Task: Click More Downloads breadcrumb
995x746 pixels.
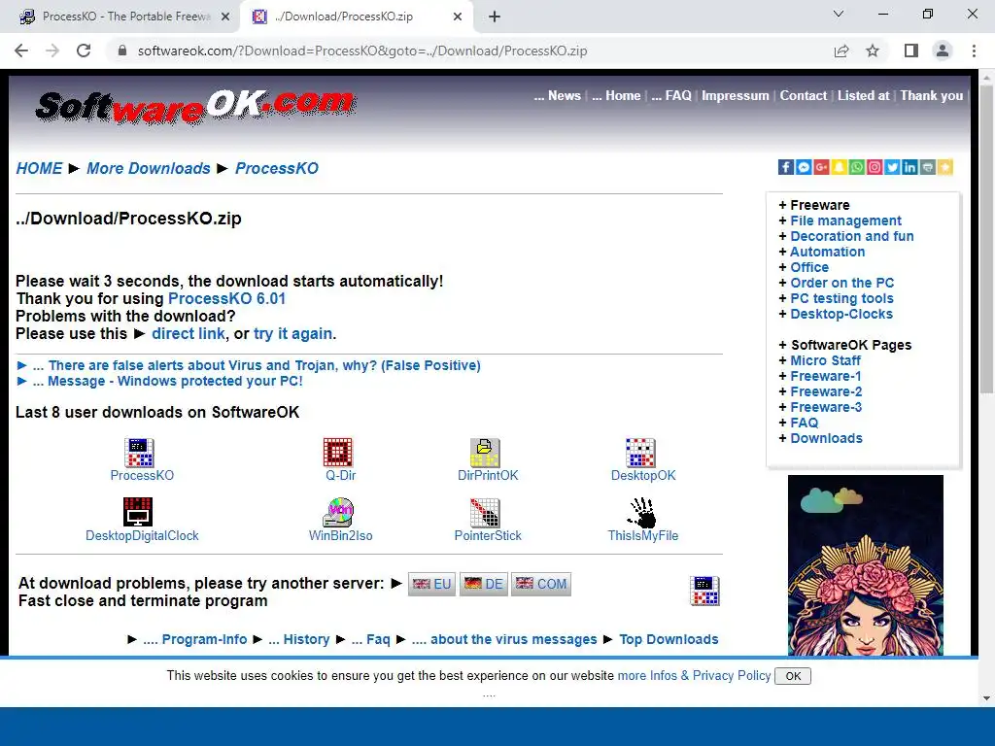Action: (x=149, y=168)
